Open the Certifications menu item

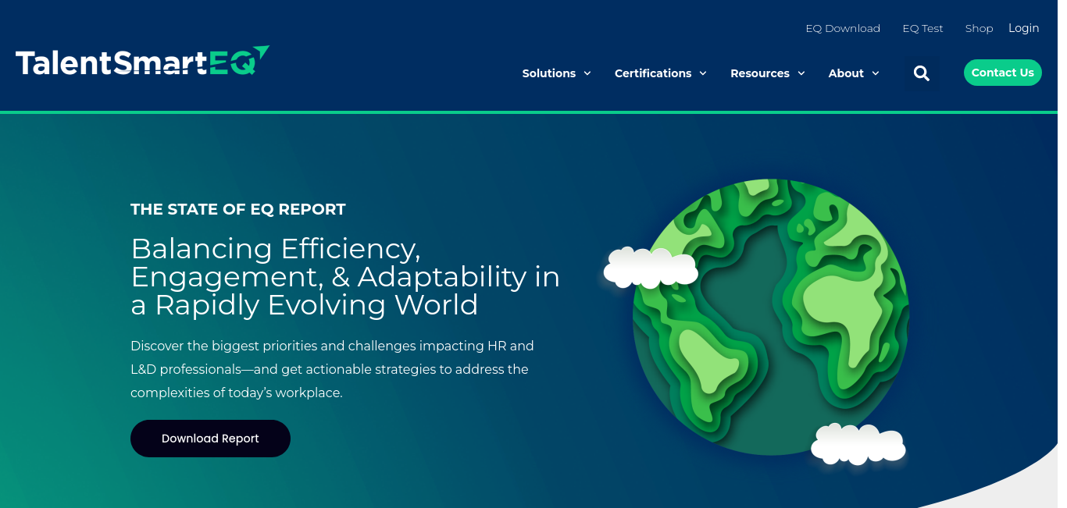[x=653, y=73]
